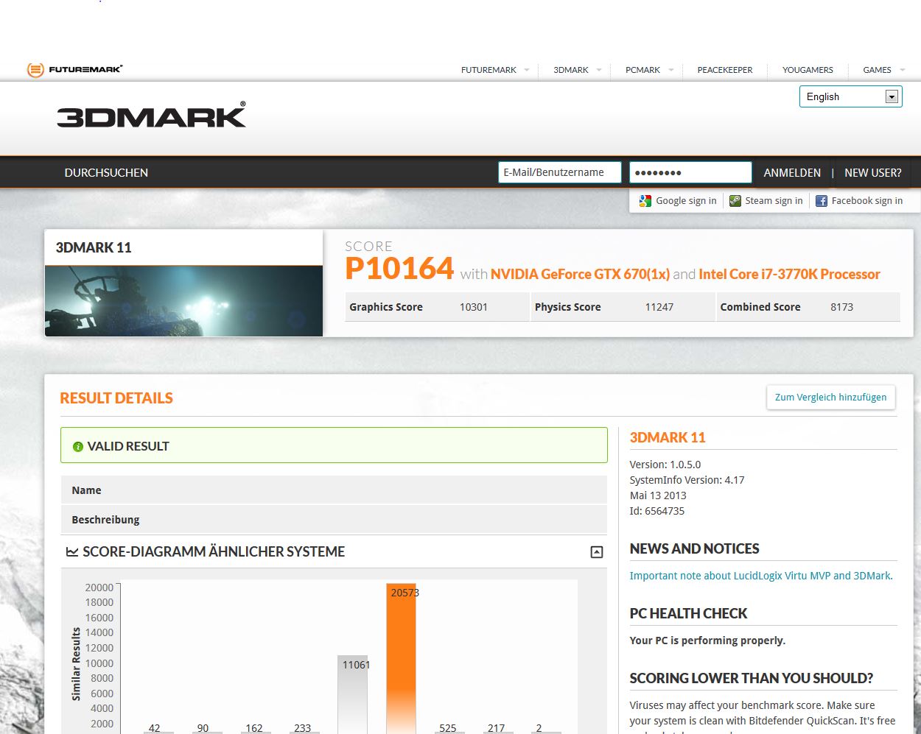This screenshot has width=921, height=734.
Task: Click the VALID RESULT banner text
Action: [x=128, y=446]
